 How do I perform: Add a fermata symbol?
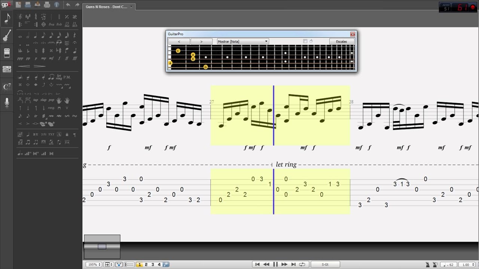point(75,43)
